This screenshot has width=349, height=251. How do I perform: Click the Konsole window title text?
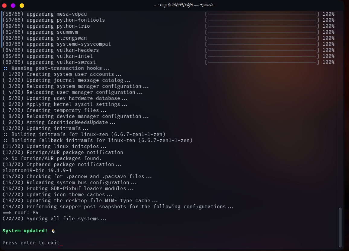183,5
